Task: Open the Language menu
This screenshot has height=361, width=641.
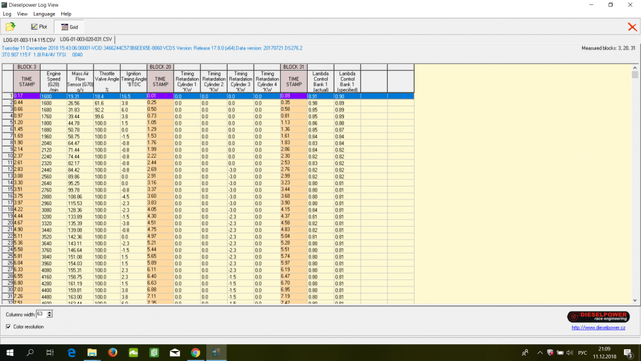Action: pyautogui.click(x=44, y=14)
